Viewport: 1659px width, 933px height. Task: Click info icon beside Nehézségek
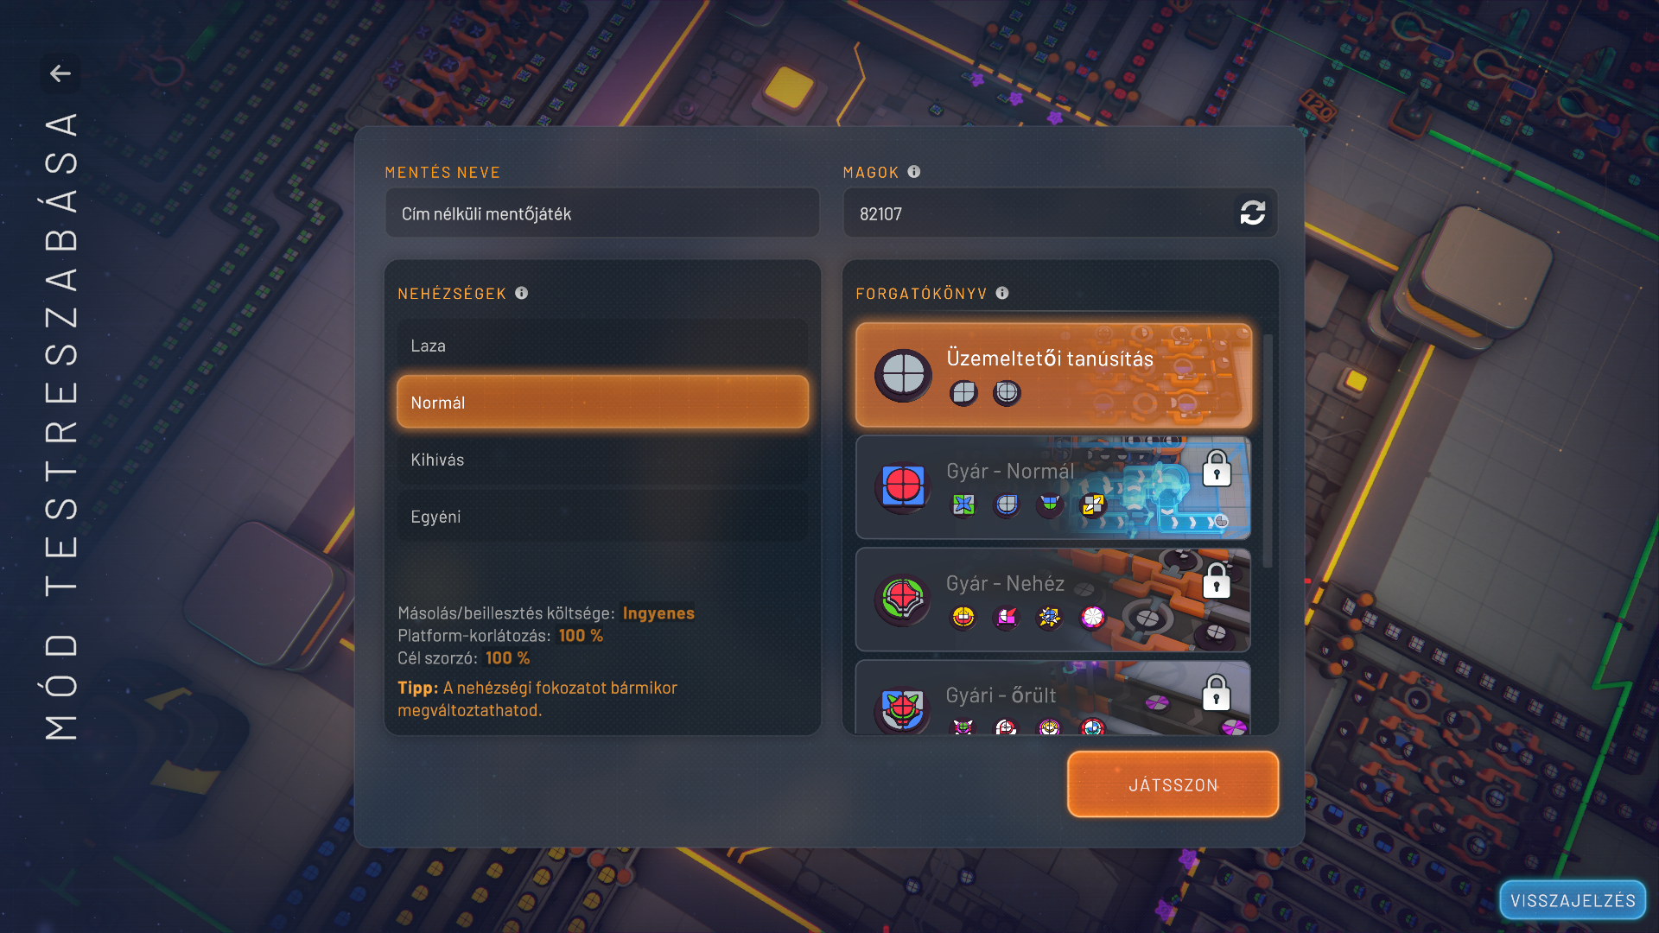point(522,293)
